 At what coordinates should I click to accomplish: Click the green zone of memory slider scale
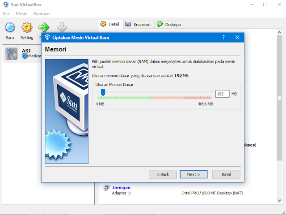tap(125, 98)
